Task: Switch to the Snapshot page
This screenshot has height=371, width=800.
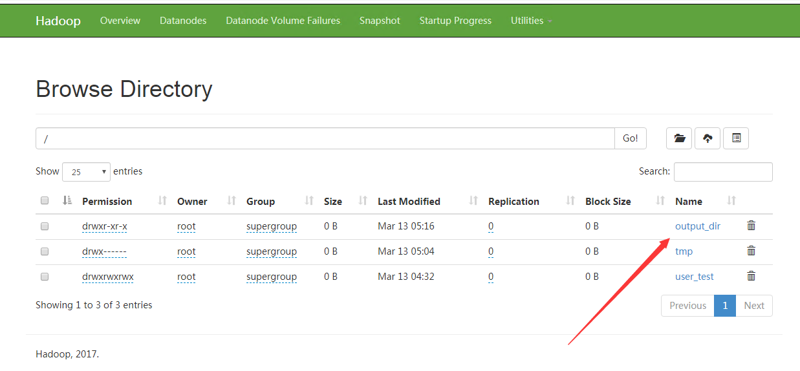Action: tap(380, 21)
